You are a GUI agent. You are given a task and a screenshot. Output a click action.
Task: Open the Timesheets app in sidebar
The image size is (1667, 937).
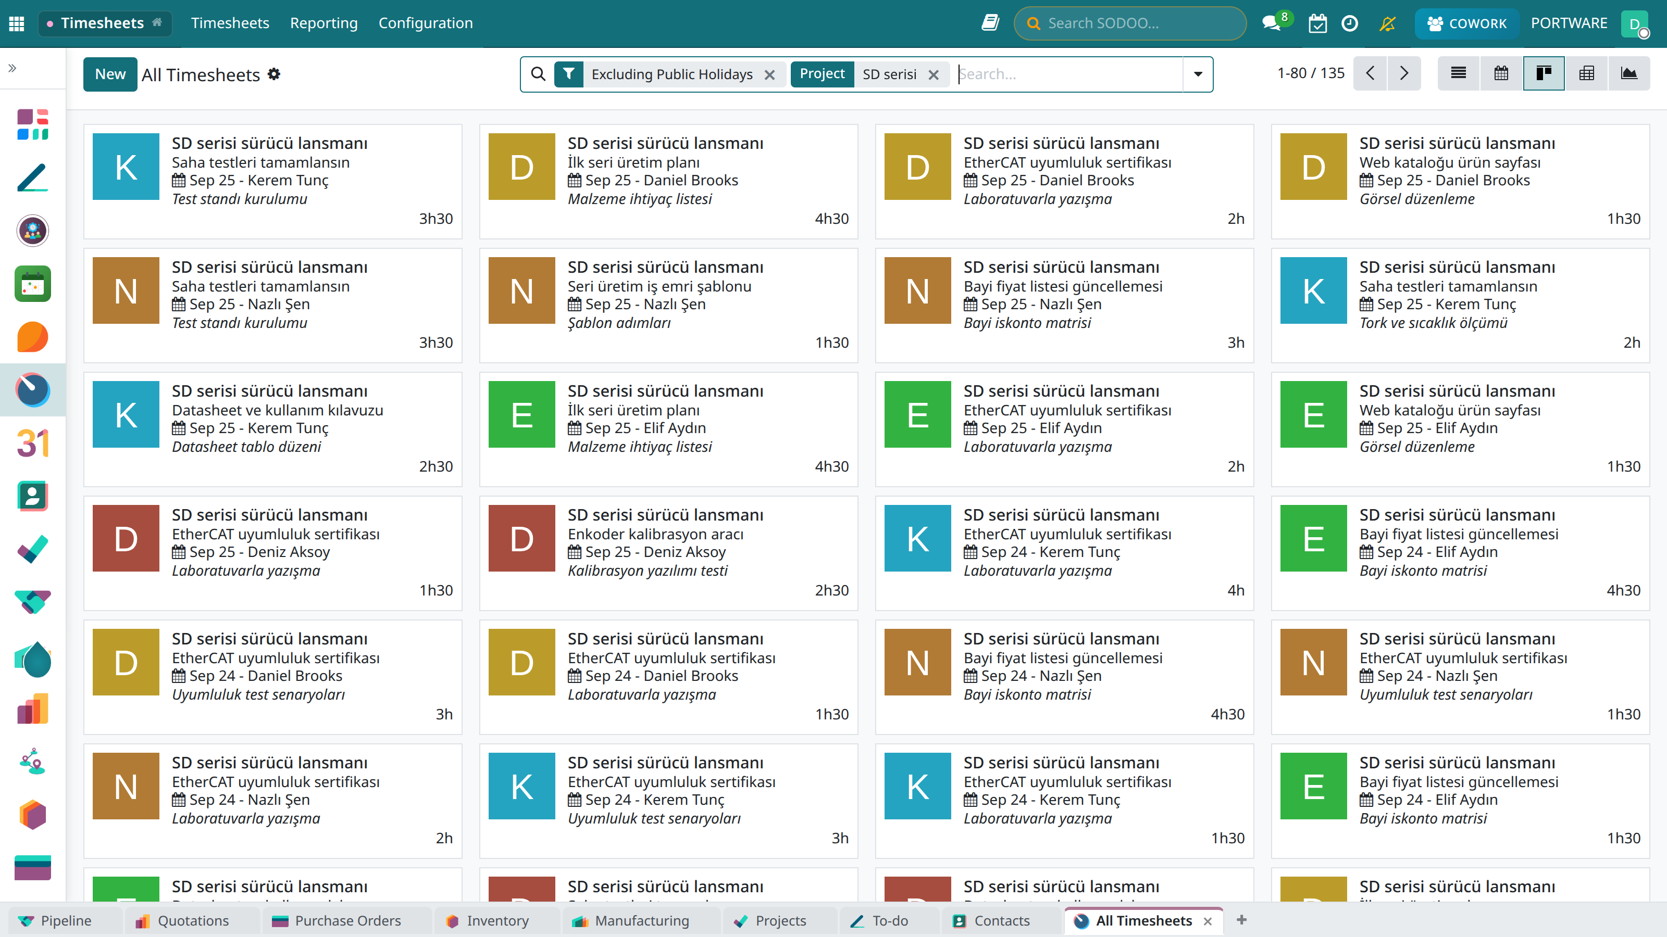(x=33, y=390)
